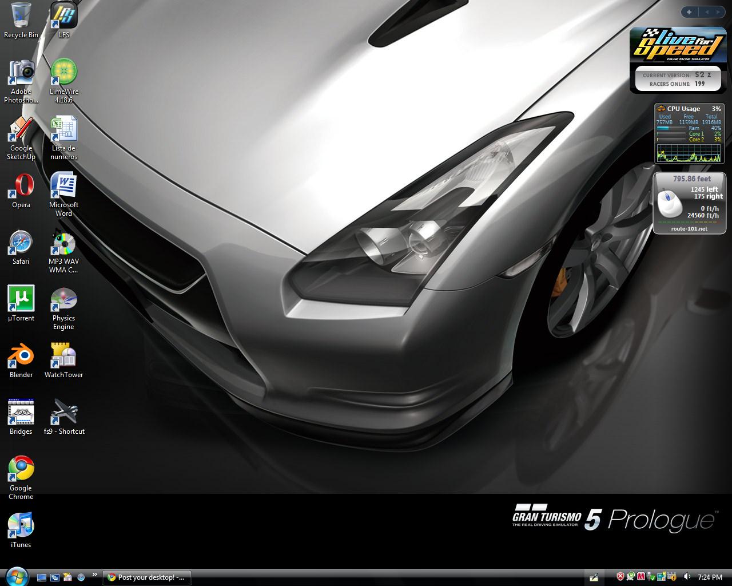The height and width of the screenshot is (586, 732).
Task: Click the Racers Online count 199
Action: pos(700,84)
